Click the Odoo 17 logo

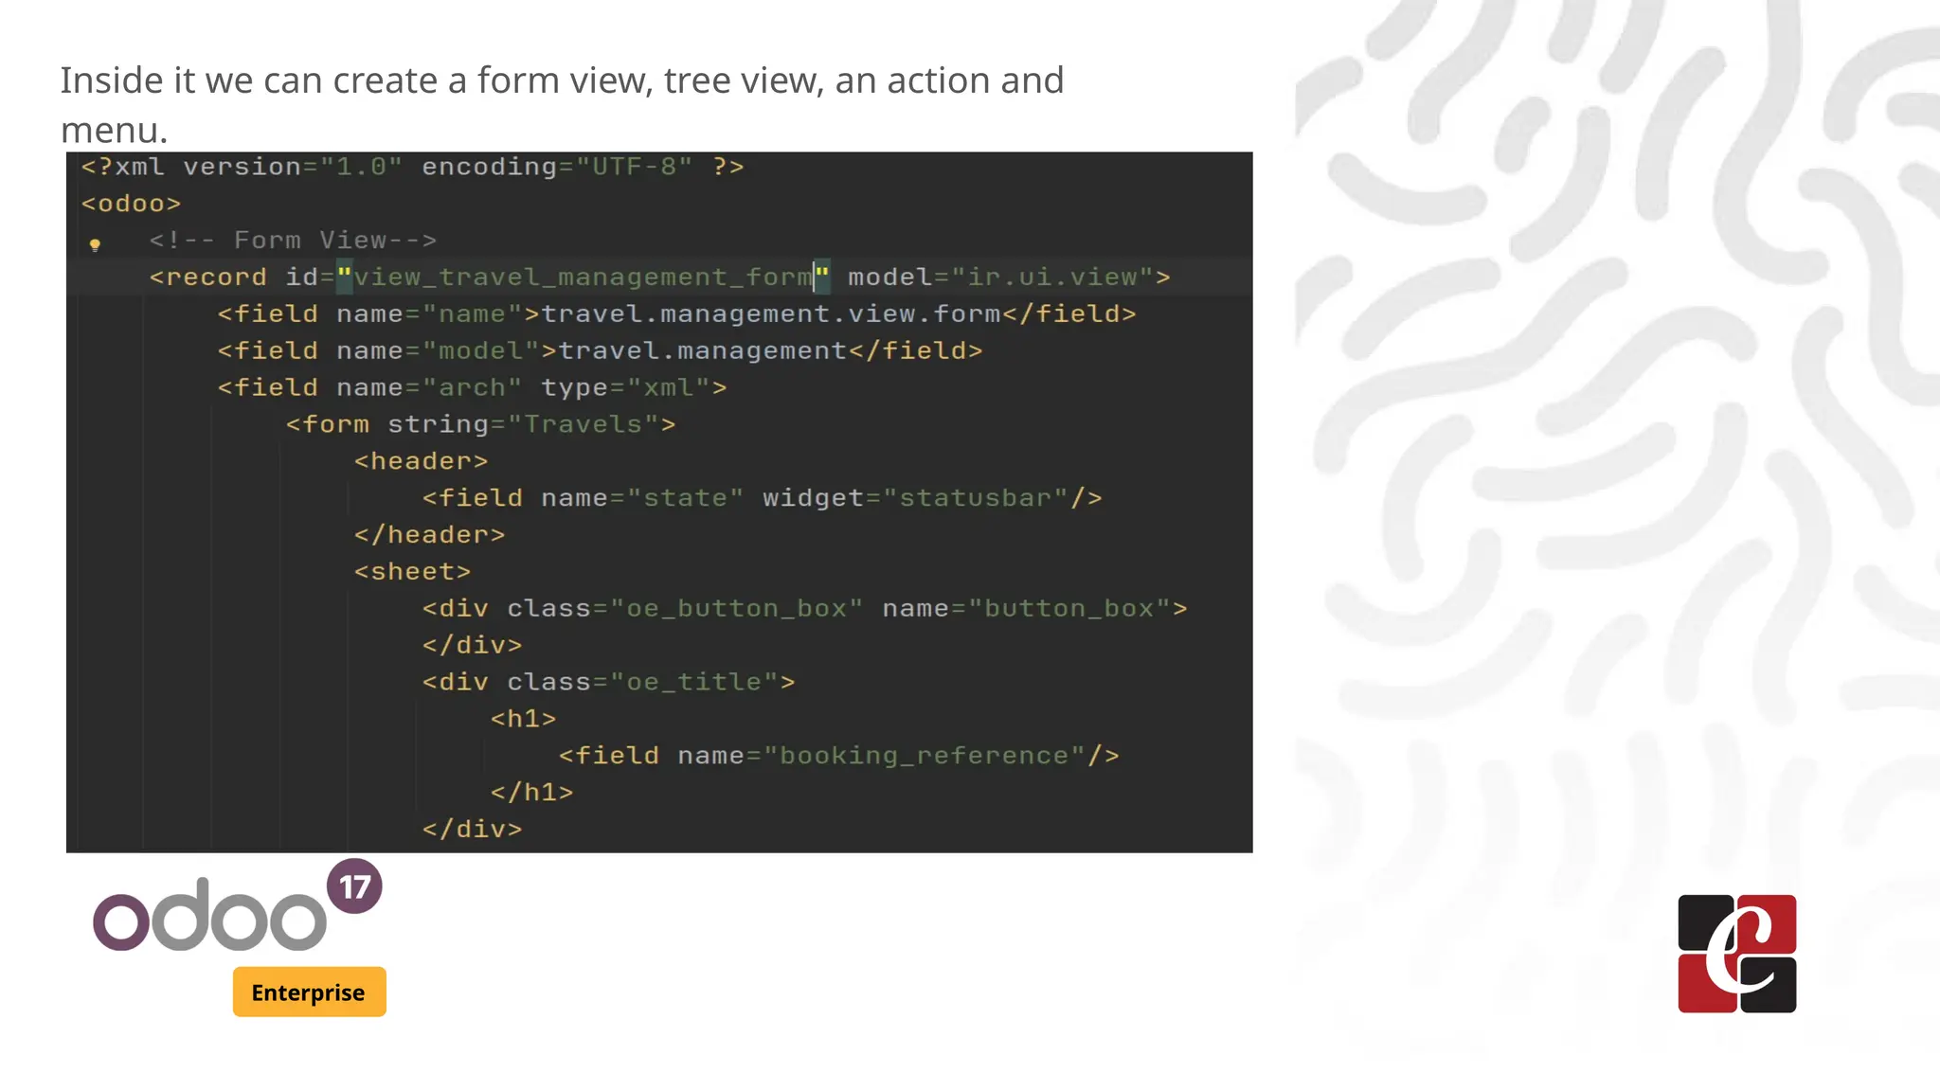pyautogui.click(x=238, y=906)
